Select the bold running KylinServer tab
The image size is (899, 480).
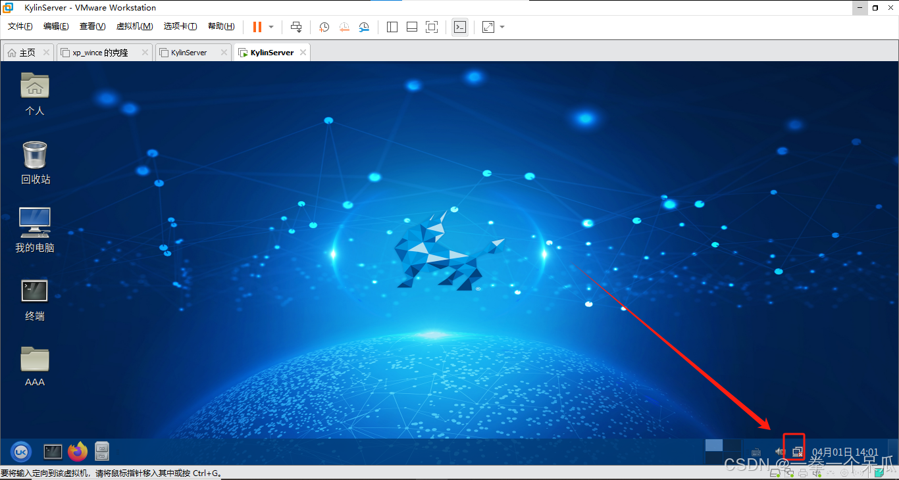[272, 53]
